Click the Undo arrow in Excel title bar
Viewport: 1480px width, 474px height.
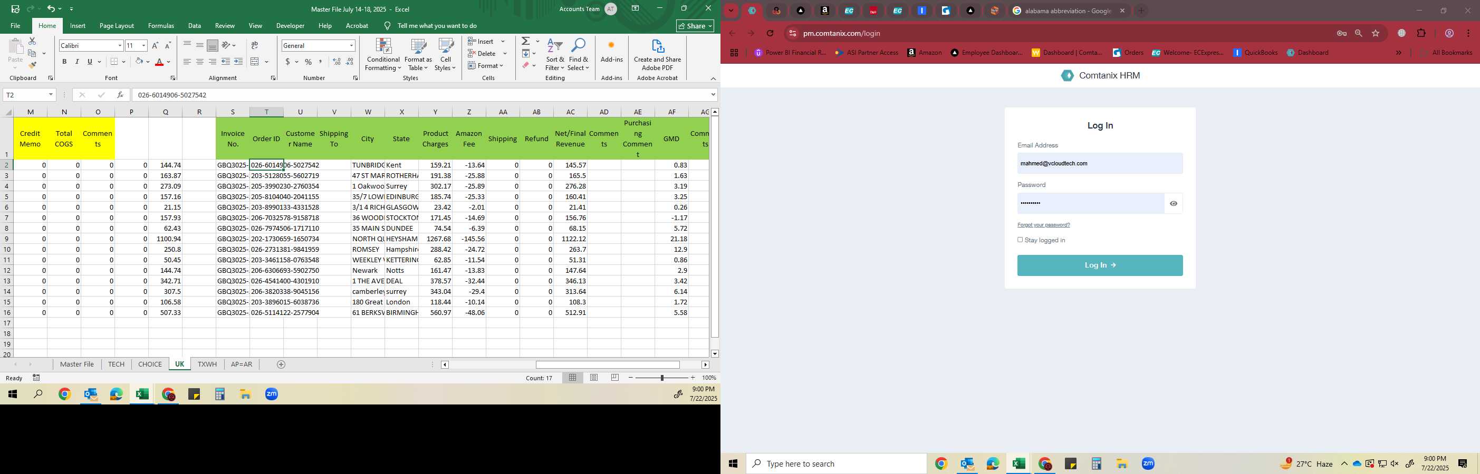pyautogui.click(x=51, y=8)
